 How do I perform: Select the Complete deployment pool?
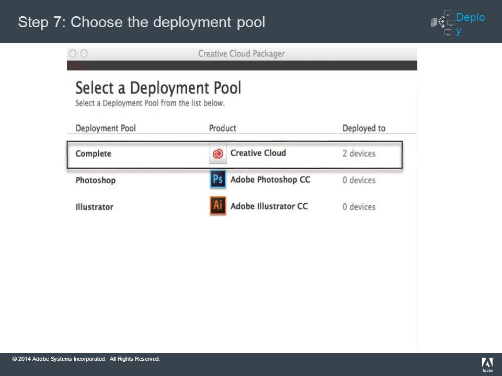[x=235, y=155]
